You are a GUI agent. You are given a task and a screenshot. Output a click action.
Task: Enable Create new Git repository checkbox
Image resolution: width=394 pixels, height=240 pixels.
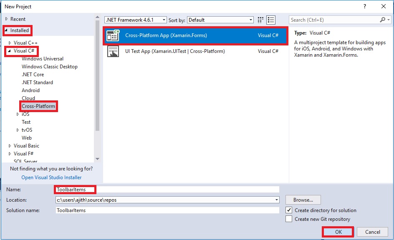pos(289,219)
